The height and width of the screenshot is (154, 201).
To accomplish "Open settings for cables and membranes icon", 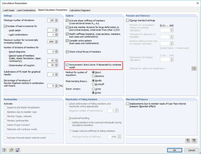I will point(194,68).
